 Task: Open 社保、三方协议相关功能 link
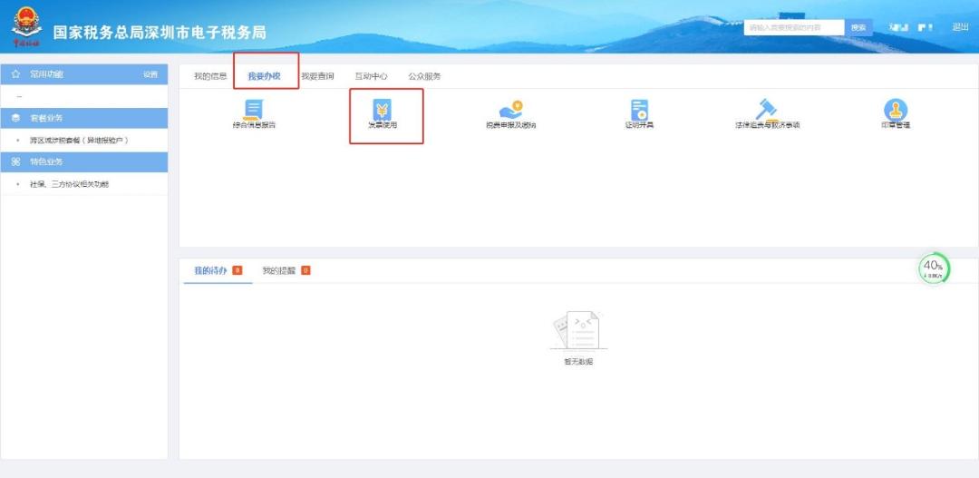[x=69, y=184]
